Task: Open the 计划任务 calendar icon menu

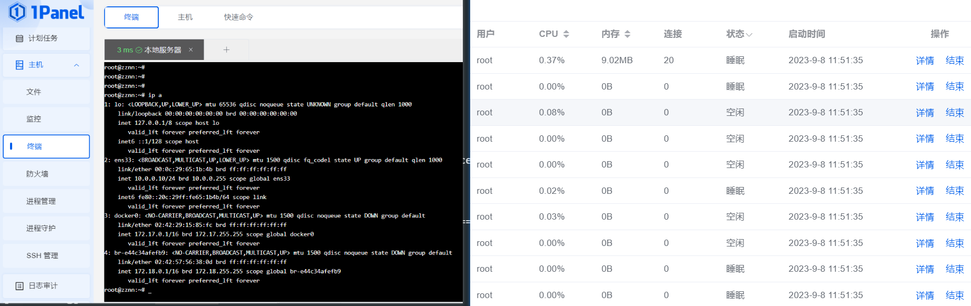Action: pos(20,38)
